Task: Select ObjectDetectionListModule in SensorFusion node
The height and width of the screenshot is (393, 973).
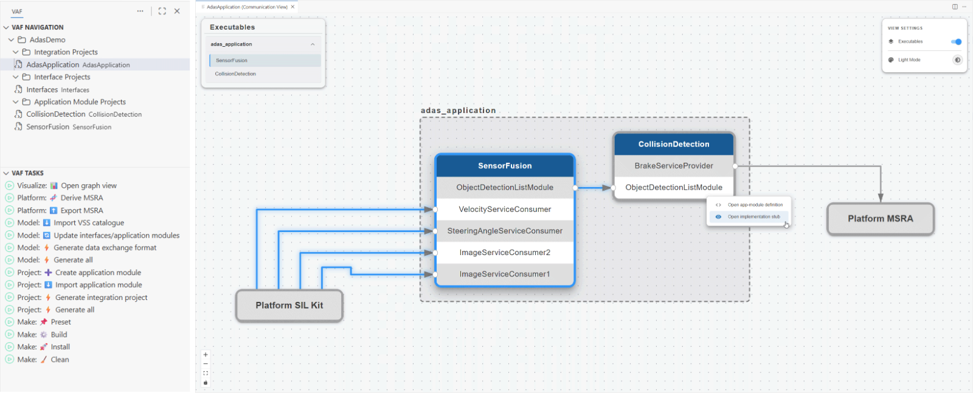Action: pos(505,188)
